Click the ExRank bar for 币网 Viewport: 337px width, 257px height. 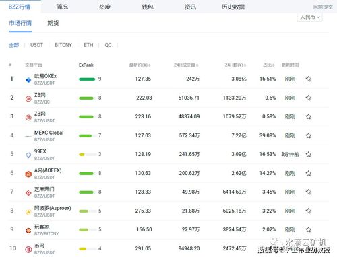coord(87,249)
